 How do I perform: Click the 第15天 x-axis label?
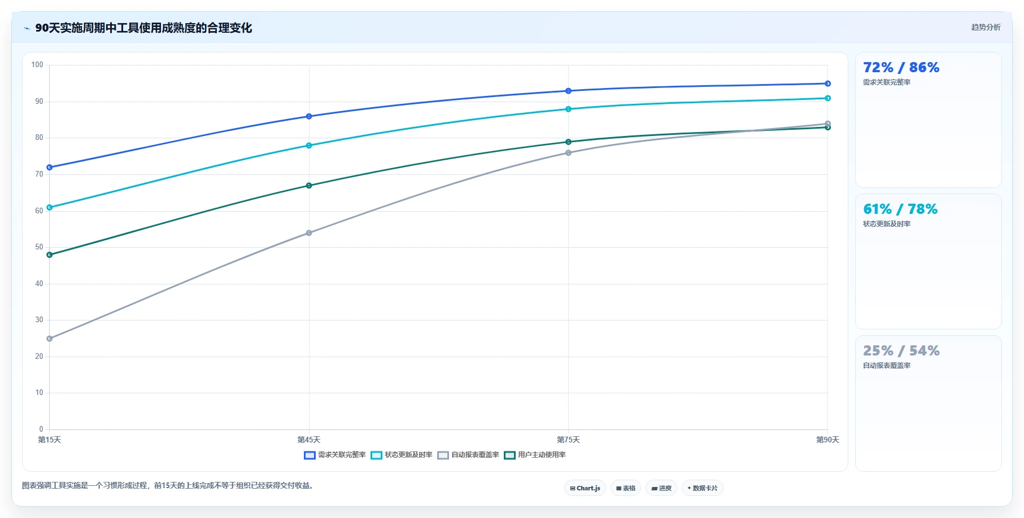50,440
